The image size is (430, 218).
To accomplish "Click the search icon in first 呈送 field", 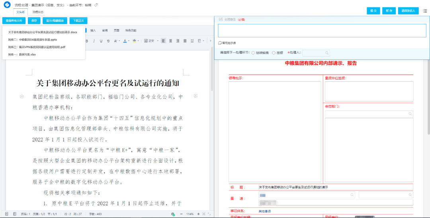I will 352,195.
